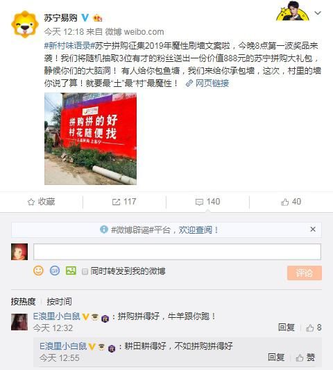Screen dimensions: 333x370
Task: Like the post with the thumbs-up 40
Action: click(x=284, y=202)
